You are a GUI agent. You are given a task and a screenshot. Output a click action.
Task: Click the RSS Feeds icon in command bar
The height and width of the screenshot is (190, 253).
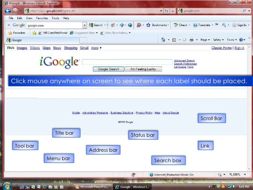(174, 40)
